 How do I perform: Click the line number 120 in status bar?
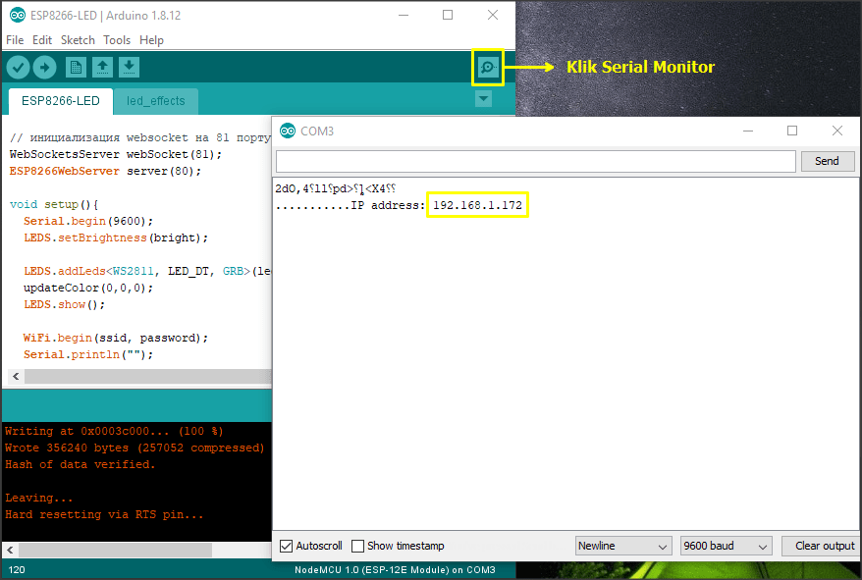[x=17, y=569]
